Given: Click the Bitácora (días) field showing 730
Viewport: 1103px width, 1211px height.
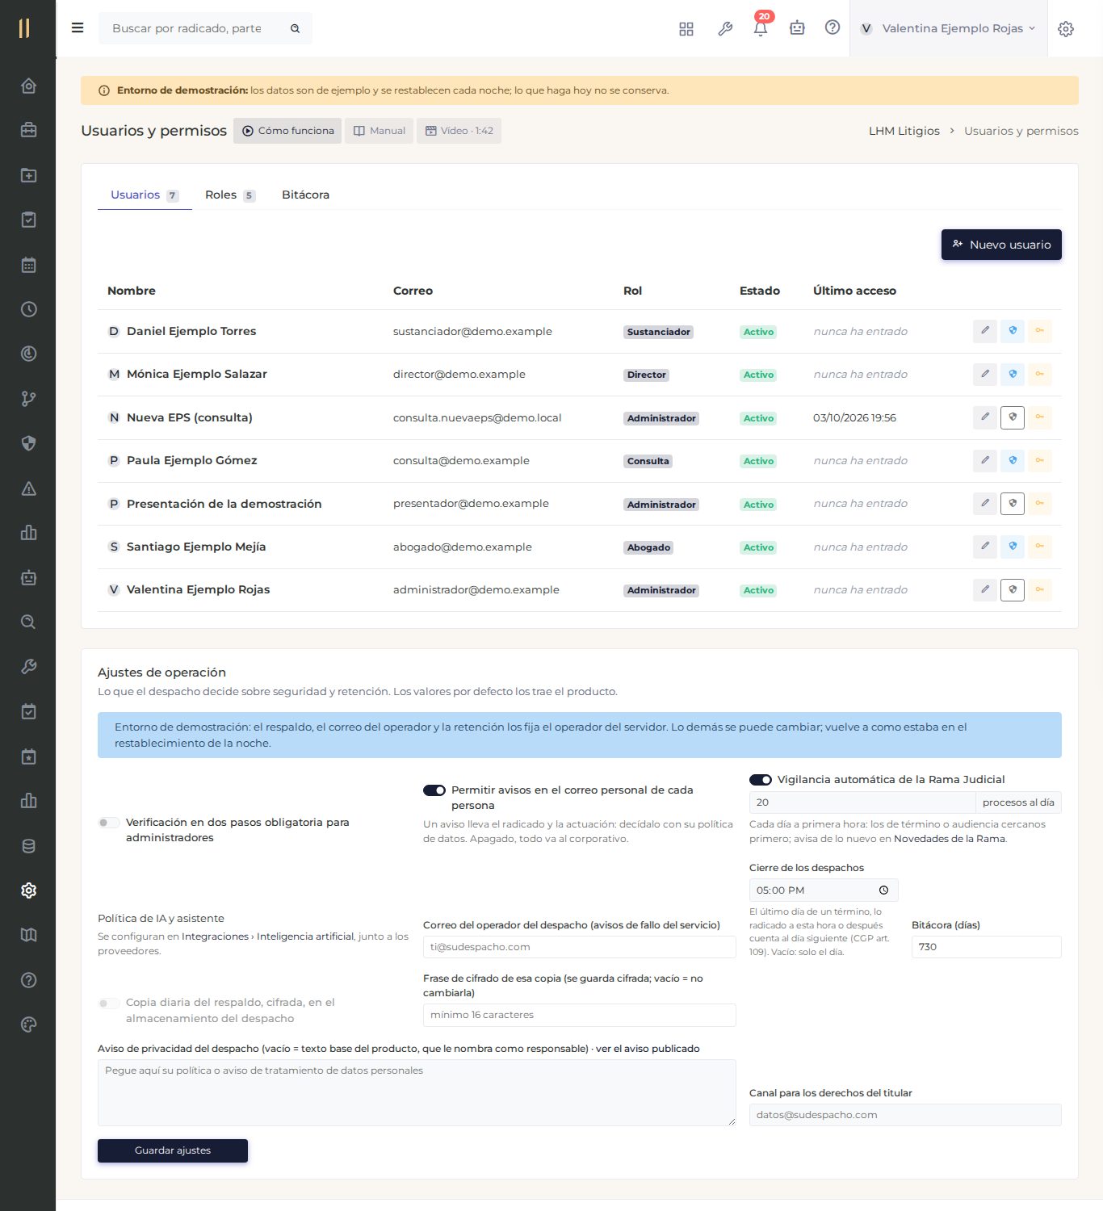Looking at the screenshot, I should click(x=986, y=947).
